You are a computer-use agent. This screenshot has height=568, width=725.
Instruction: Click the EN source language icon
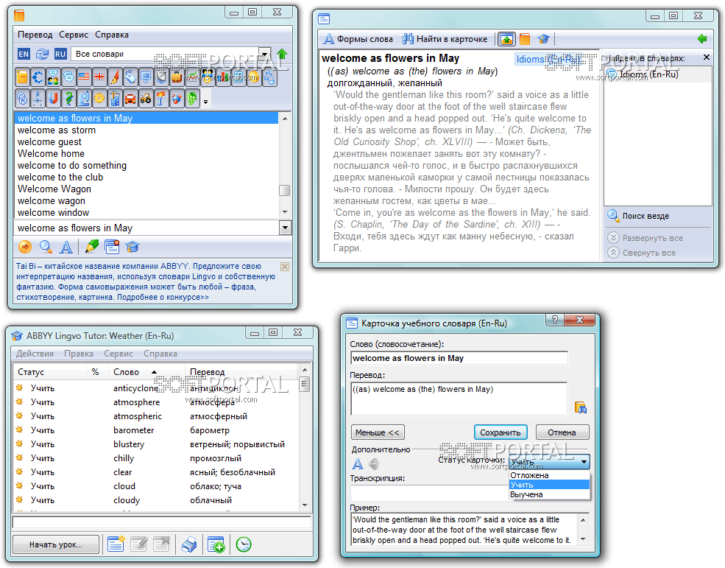pos(24,55)
